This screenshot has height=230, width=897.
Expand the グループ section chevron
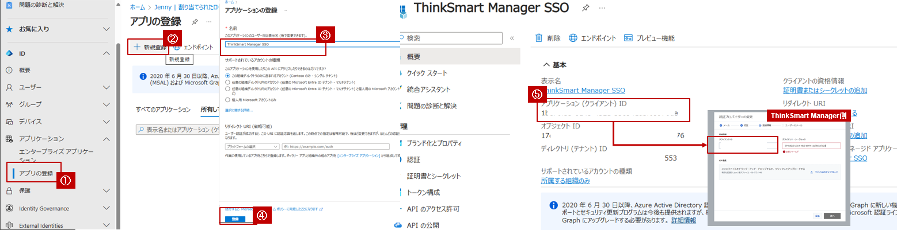tap(106, 104)
